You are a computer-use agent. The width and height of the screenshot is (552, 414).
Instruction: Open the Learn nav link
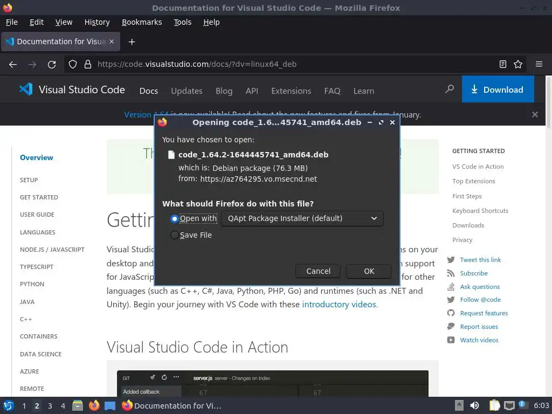pyautogui.click(x=364, y=91)
